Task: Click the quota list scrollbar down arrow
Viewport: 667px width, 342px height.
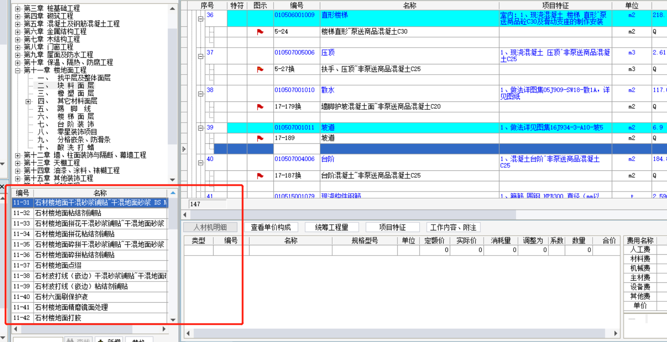Action: 173,320
